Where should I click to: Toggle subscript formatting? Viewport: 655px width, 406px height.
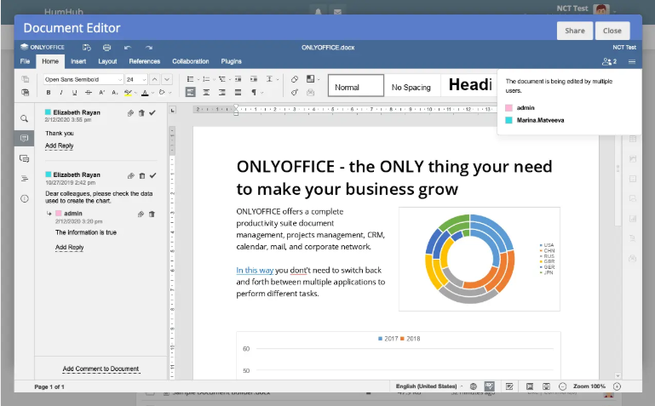tap(115, 92)
